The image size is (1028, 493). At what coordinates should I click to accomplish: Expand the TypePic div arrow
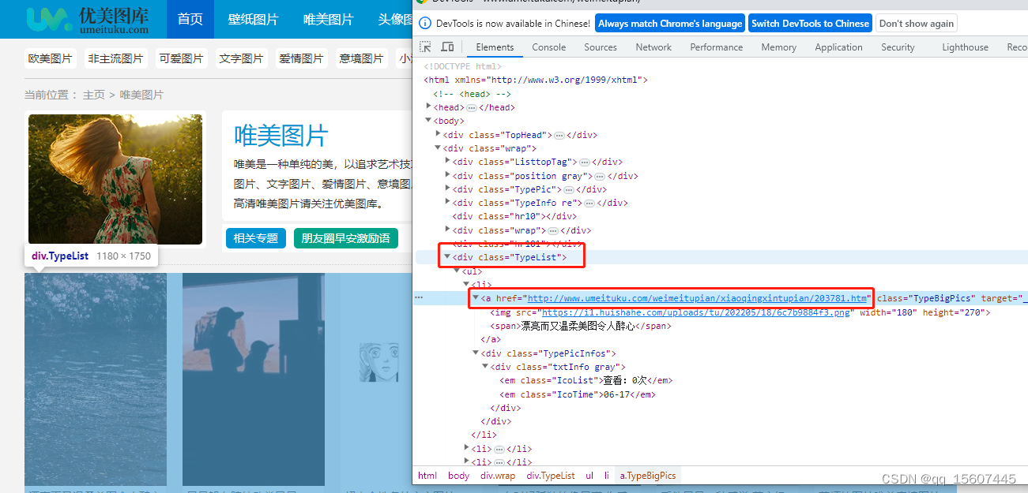coord(448,189)
